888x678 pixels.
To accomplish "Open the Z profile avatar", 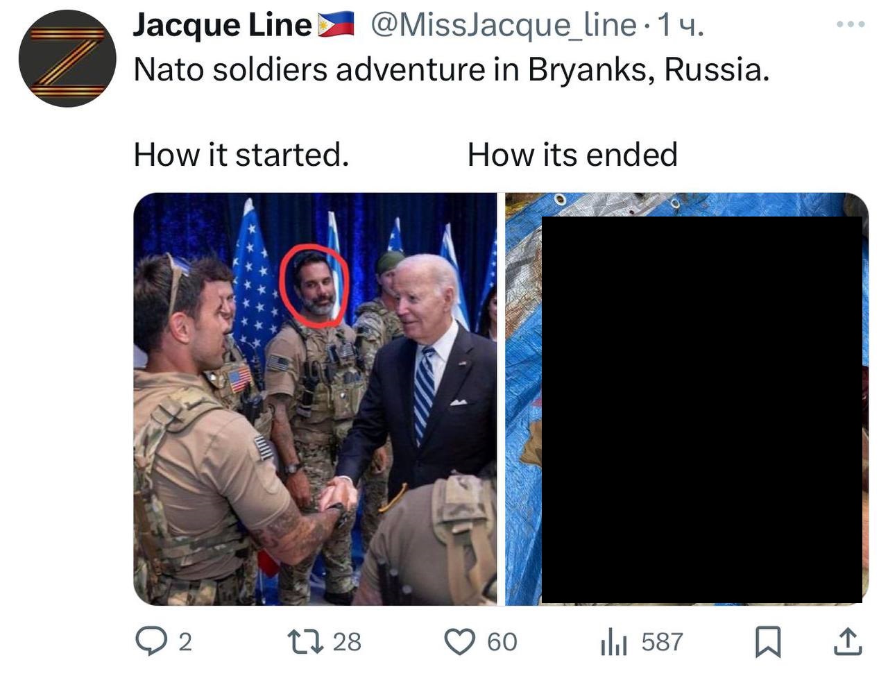I will pyautogui.click(x=67, y=58).
